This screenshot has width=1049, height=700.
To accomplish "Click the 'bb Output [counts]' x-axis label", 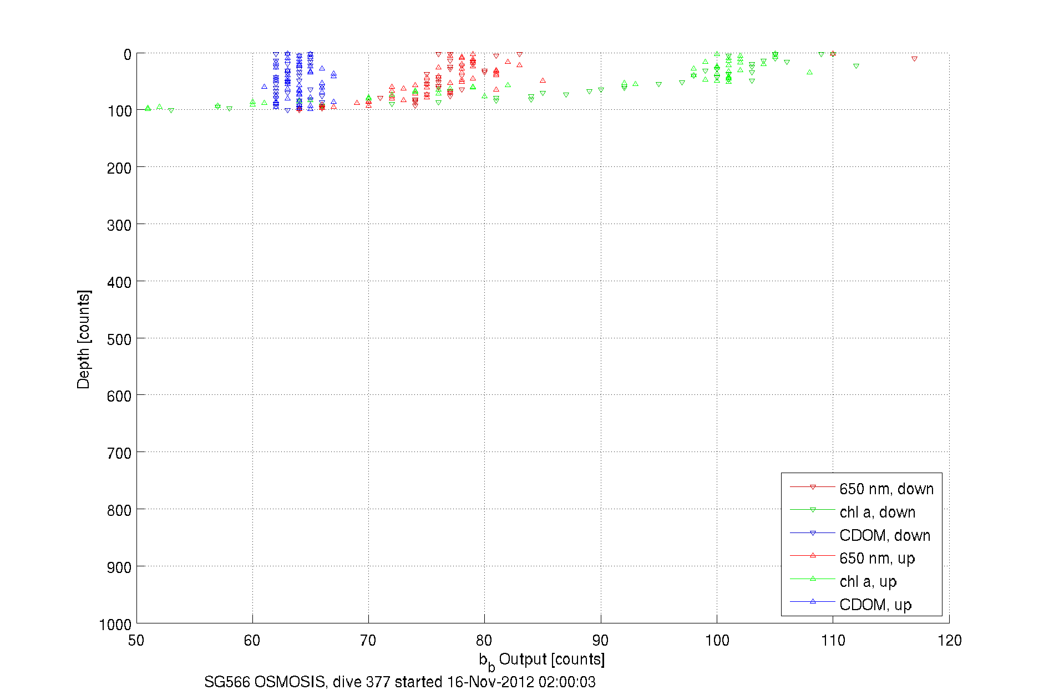I will click(542, 661).
